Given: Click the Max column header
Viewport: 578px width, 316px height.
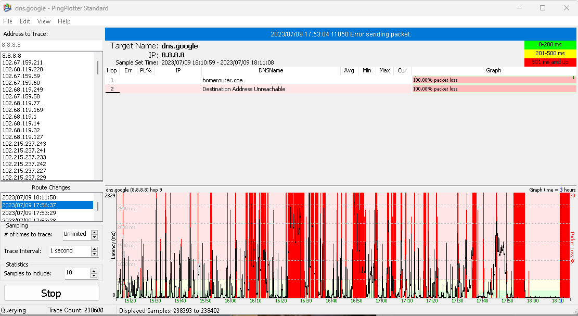Looking at the screenshot, I should [384, 70].
